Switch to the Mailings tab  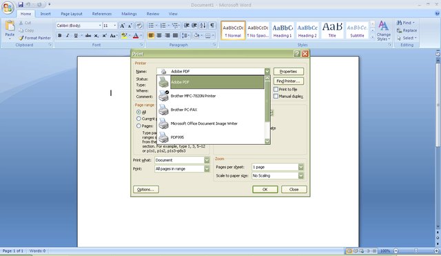[129, 14]
